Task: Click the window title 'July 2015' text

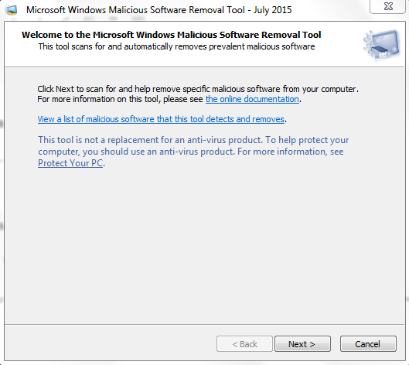Action: (x=273, y=10)
